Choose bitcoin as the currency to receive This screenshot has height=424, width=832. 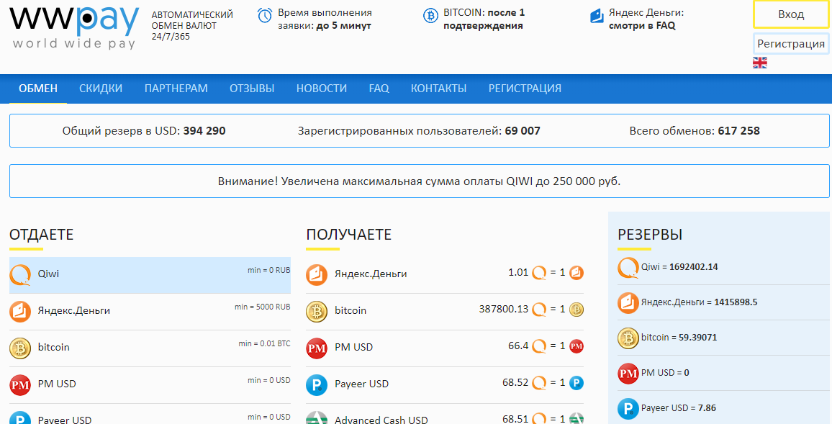pos(351,311)
